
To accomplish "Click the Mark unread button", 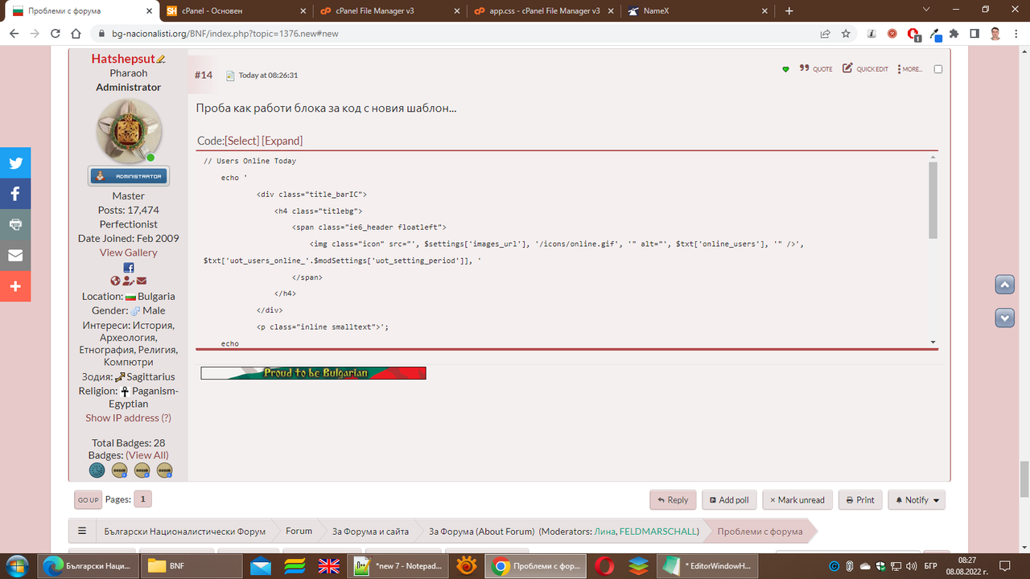I will click(x=797, y=499).
